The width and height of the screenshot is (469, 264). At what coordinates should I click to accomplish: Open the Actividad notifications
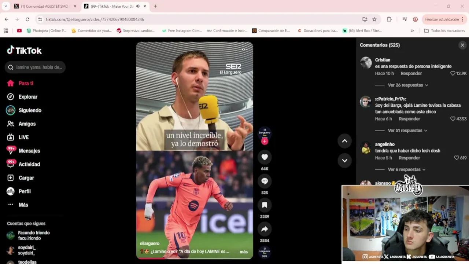(23, 164)
